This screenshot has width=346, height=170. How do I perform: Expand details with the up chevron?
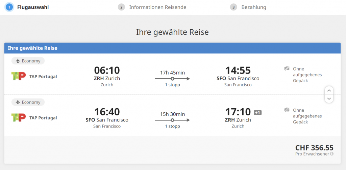pos(329,90)
